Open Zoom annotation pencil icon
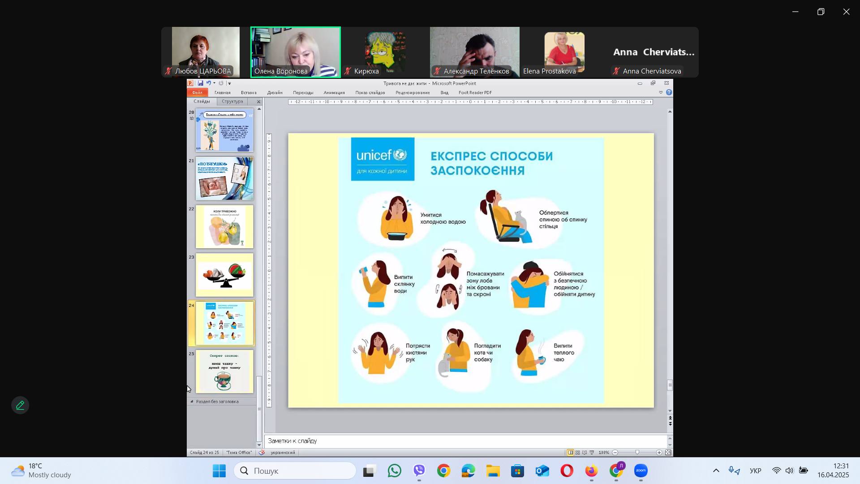Screen dimensions: 860x484 coord(20,406)
